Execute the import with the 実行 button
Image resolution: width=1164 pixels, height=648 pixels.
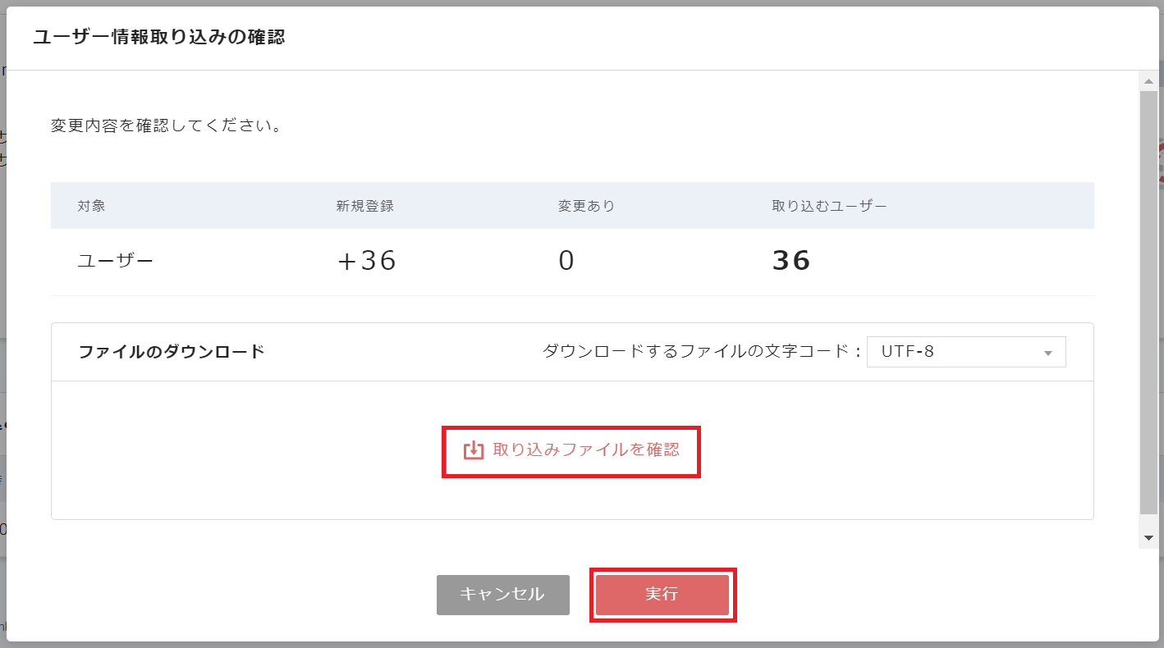(x=662, y=595)
